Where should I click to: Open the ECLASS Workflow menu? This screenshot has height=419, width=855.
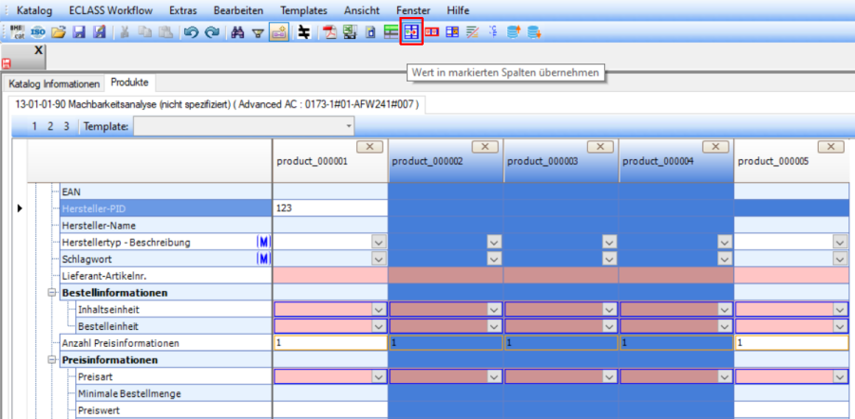pyautogui.click(x=111, y=10)
